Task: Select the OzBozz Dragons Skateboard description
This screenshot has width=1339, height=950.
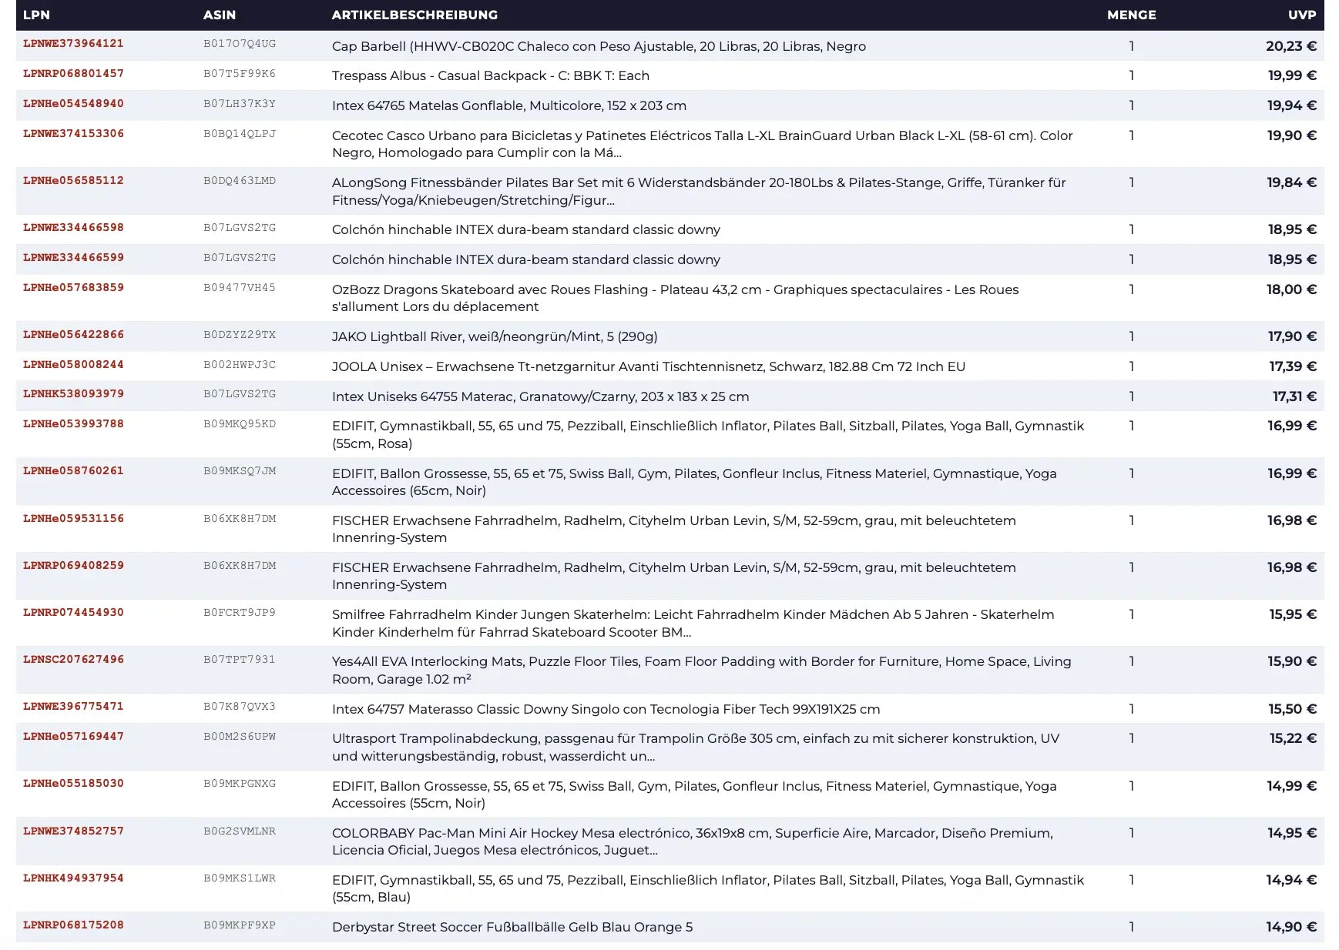Action: [x=675, y=298]
